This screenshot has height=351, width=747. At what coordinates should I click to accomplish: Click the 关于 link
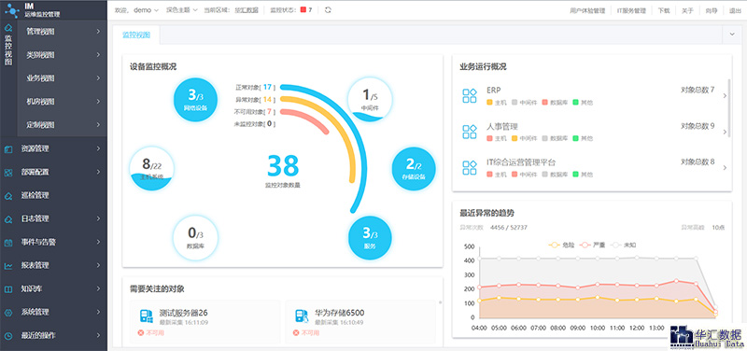tap(687, 10)
